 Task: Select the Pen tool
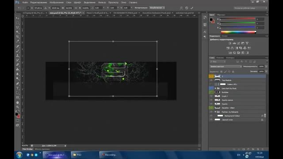pos(18,83)
